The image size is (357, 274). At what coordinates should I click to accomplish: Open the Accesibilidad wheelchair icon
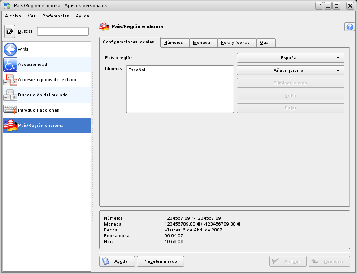point(10,65)
